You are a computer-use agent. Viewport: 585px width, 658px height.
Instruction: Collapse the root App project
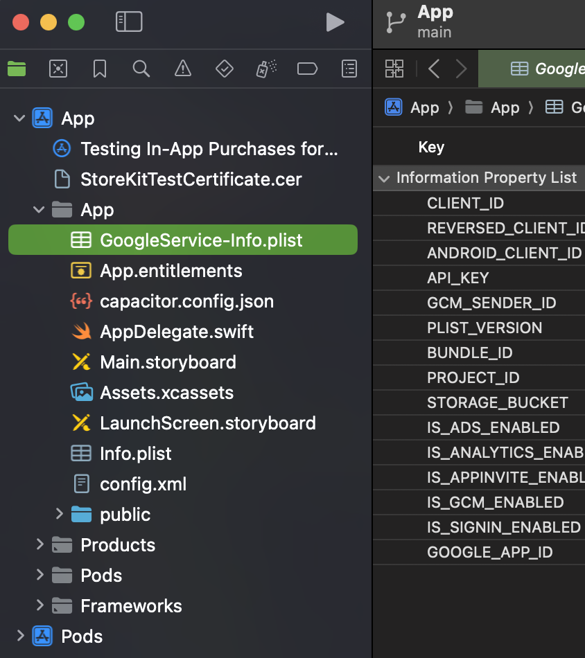(19, 118)
